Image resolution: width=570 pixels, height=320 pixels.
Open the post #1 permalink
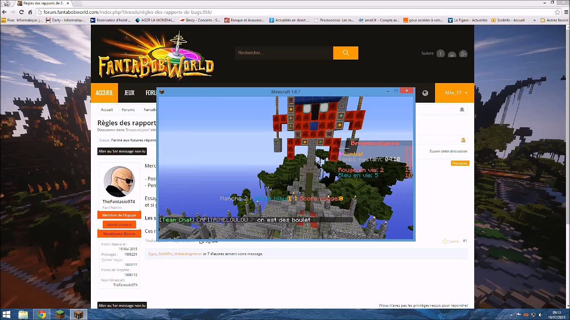tap(465, 241)
